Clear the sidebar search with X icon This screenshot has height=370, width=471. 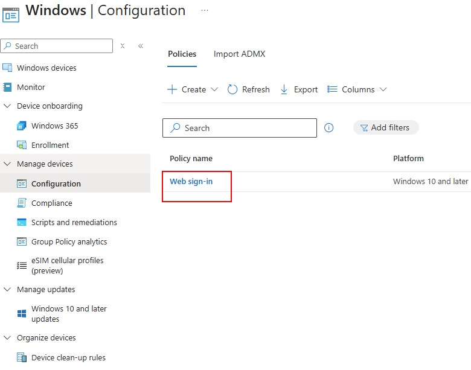[x=122, y=46]
